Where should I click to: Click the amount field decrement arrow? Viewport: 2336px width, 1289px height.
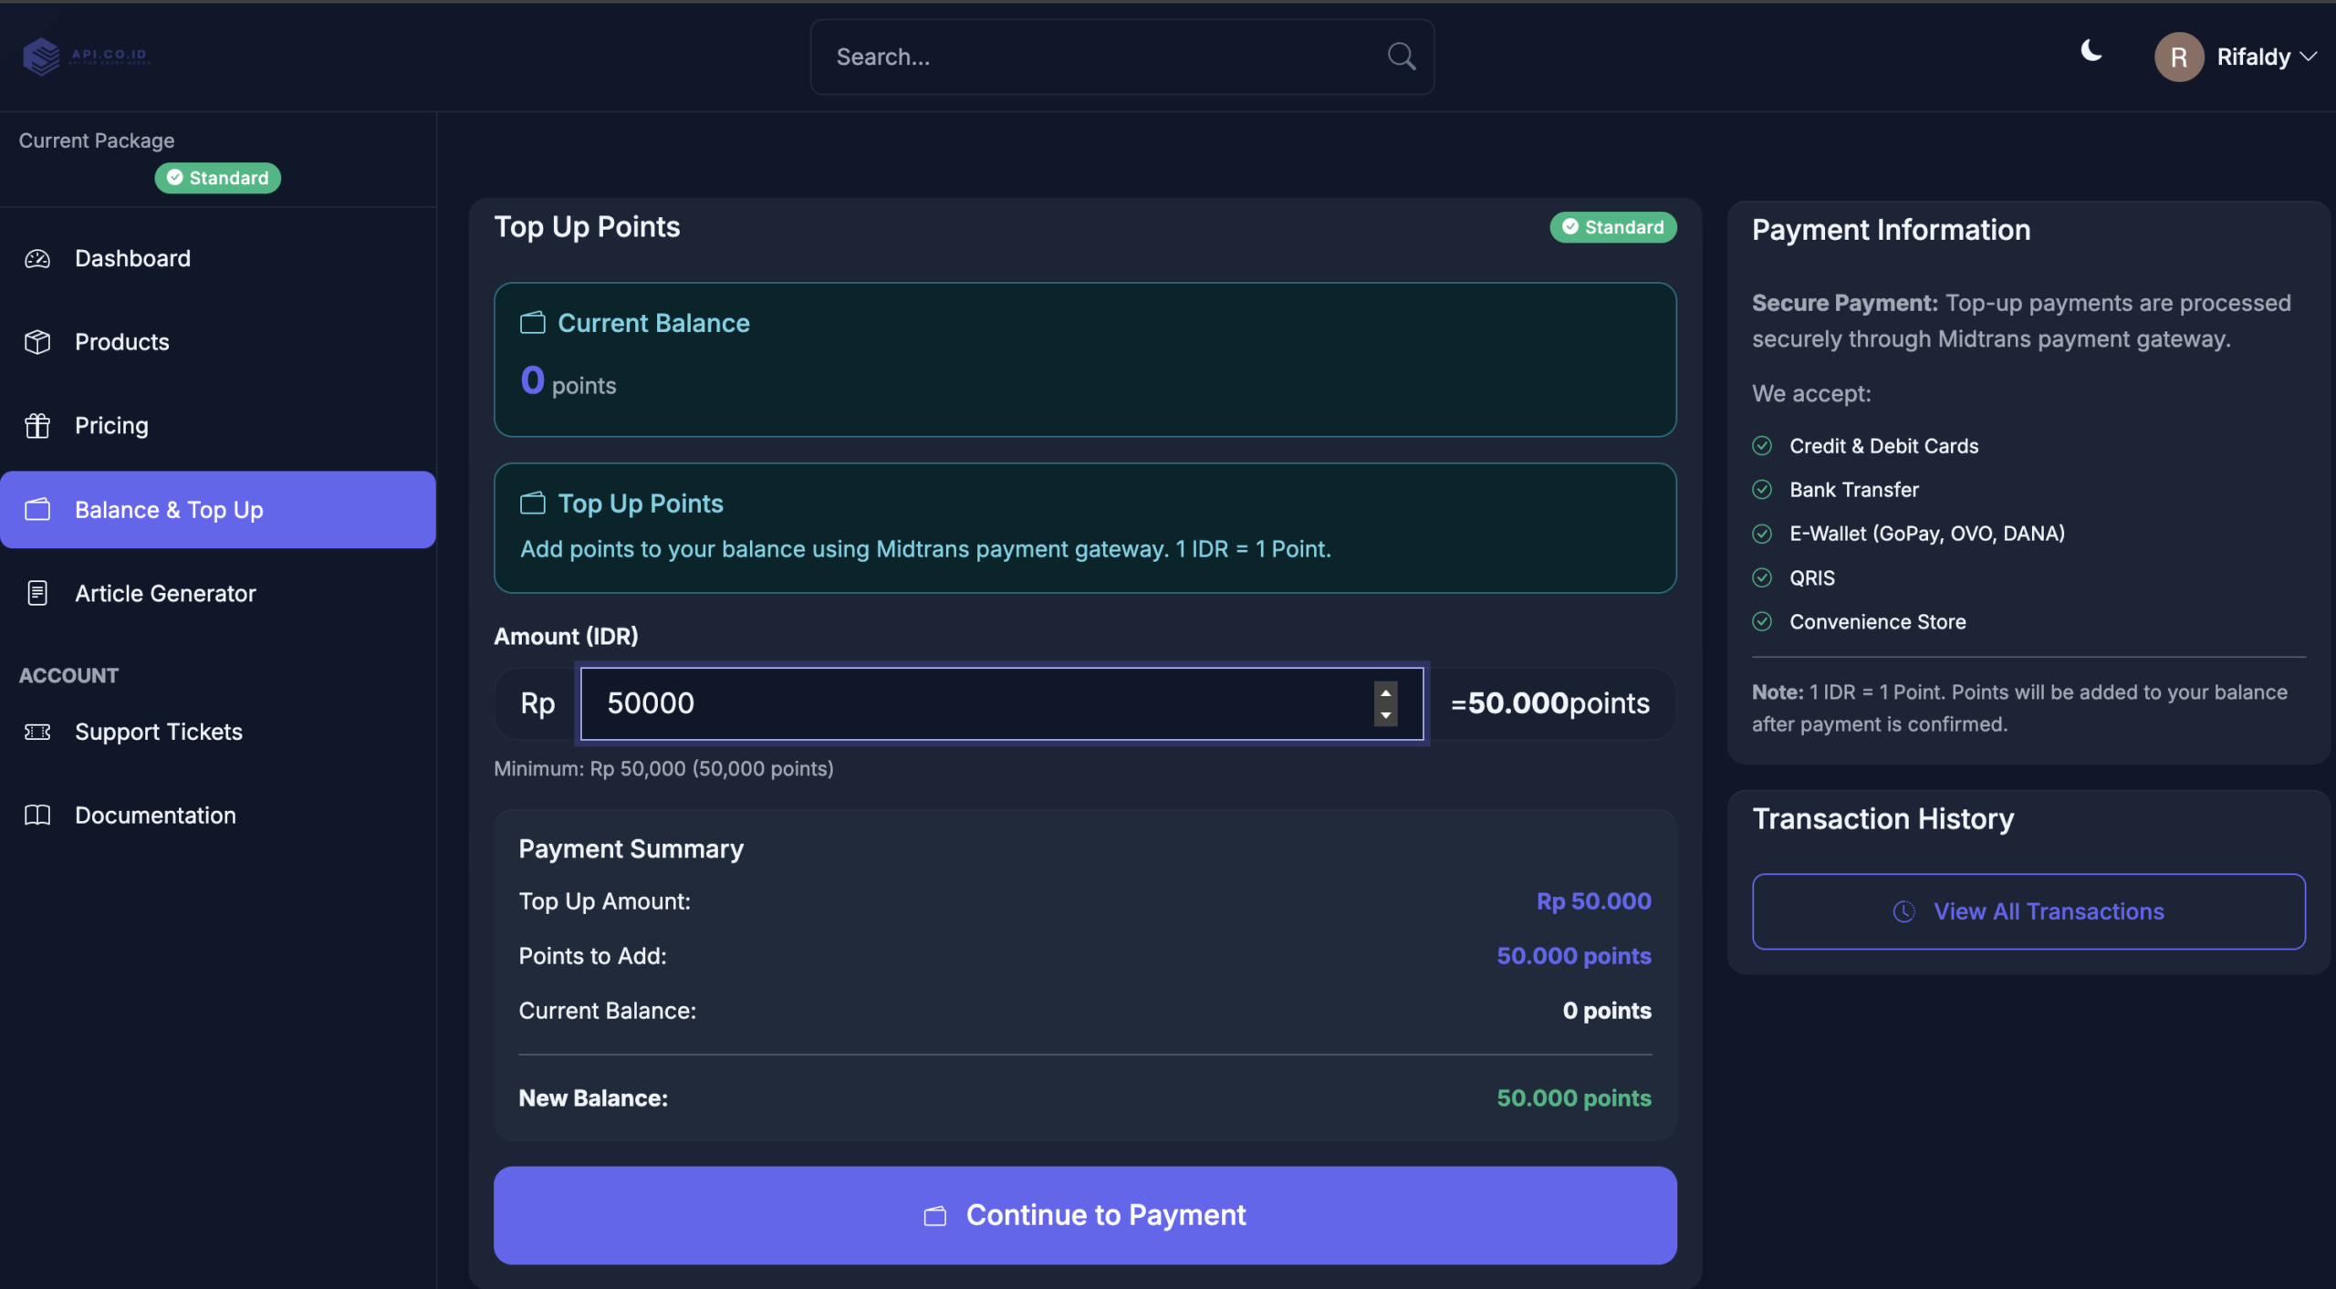tap(1385, 715)
